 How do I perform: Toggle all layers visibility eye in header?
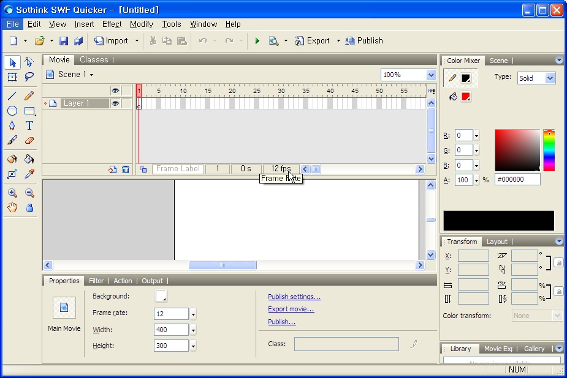[x=115, y=91]
